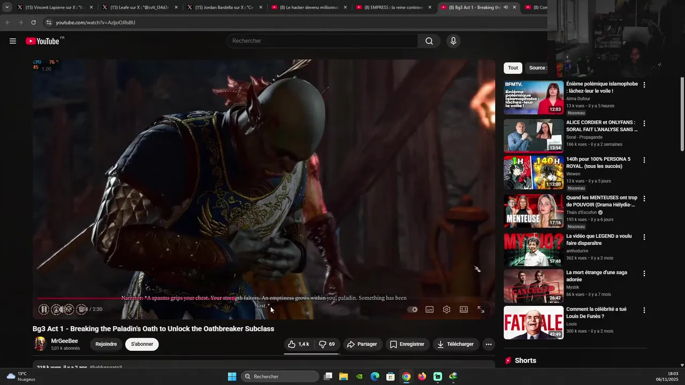The width and height of the screenshot is (685, 385).
Task: Click the YouTube Rechercher search field
Action: pyautogui.click(x=323, y=41)
